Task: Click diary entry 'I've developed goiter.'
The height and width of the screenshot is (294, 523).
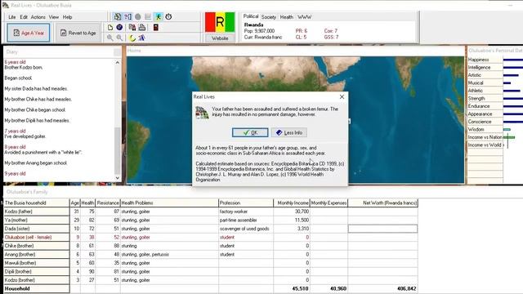Action: pyautogui.click(x=25, y=136)
